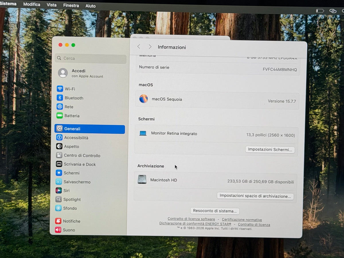344x258 pixels.
Task: Click serial number FVFC44M8MNHQ
Action: pos(280,70)
